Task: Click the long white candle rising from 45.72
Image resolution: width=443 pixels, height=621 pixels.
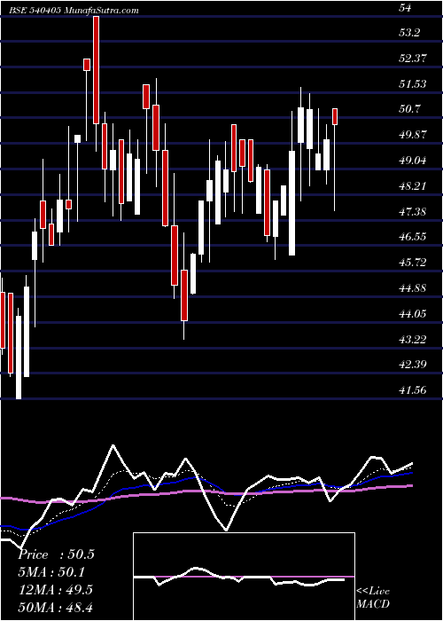Action: click(291, 203)
